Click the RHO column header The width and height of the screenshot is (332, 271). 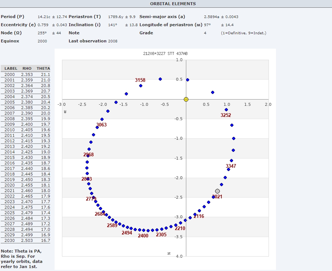click(27, 68)
